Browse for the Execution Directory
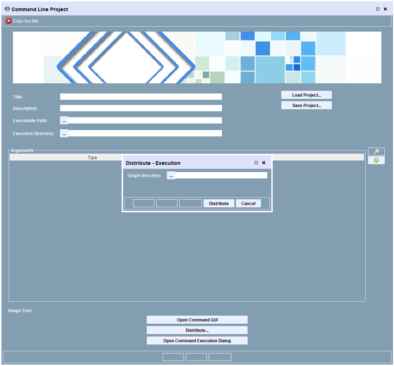The image size is (394, 366). tap(64, 133)
